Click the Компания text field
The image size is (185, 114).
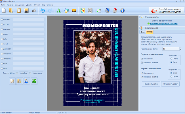coord(29,20)
